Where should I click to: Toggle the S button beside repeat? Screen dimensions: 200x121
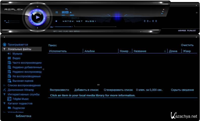(67, 12)
